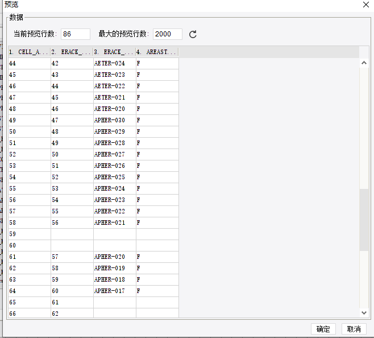The height and width of the screenshot is (338, 374).
Task: Select cell APHER-026
Action: tap(114, 166)
